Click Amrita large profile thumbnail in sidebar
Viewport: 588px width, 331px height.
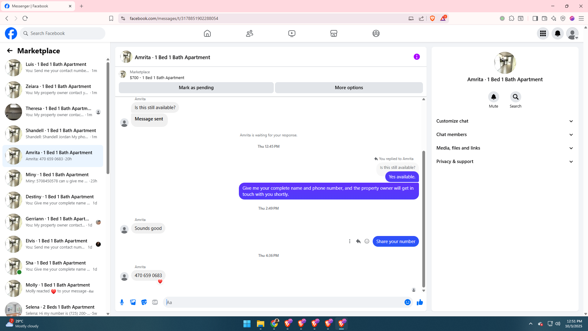tap(505, 63)
